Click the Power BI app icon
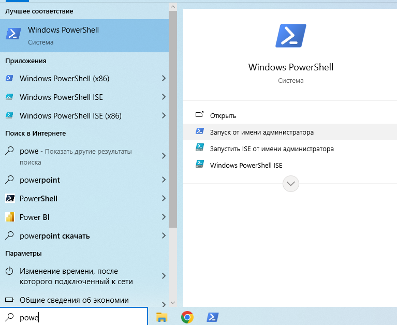 tap(10, 217)
